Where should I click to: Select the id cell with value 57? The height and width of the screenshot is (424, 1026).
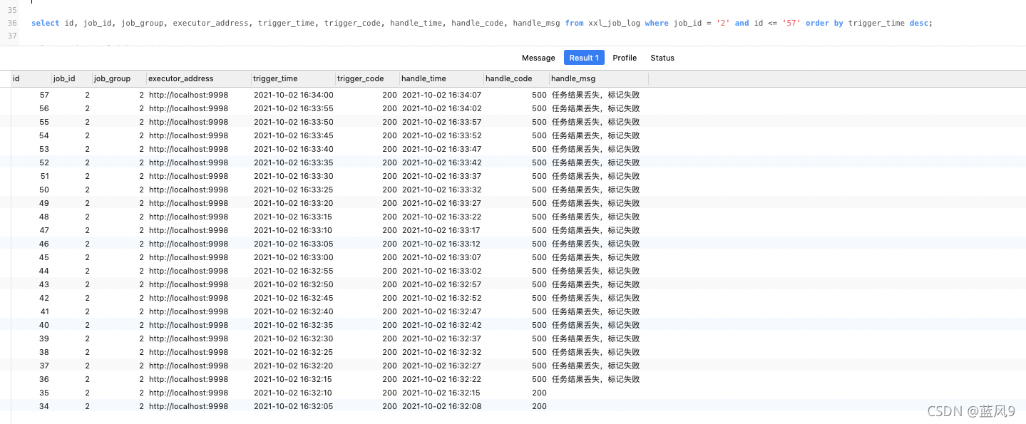point(44,95)
